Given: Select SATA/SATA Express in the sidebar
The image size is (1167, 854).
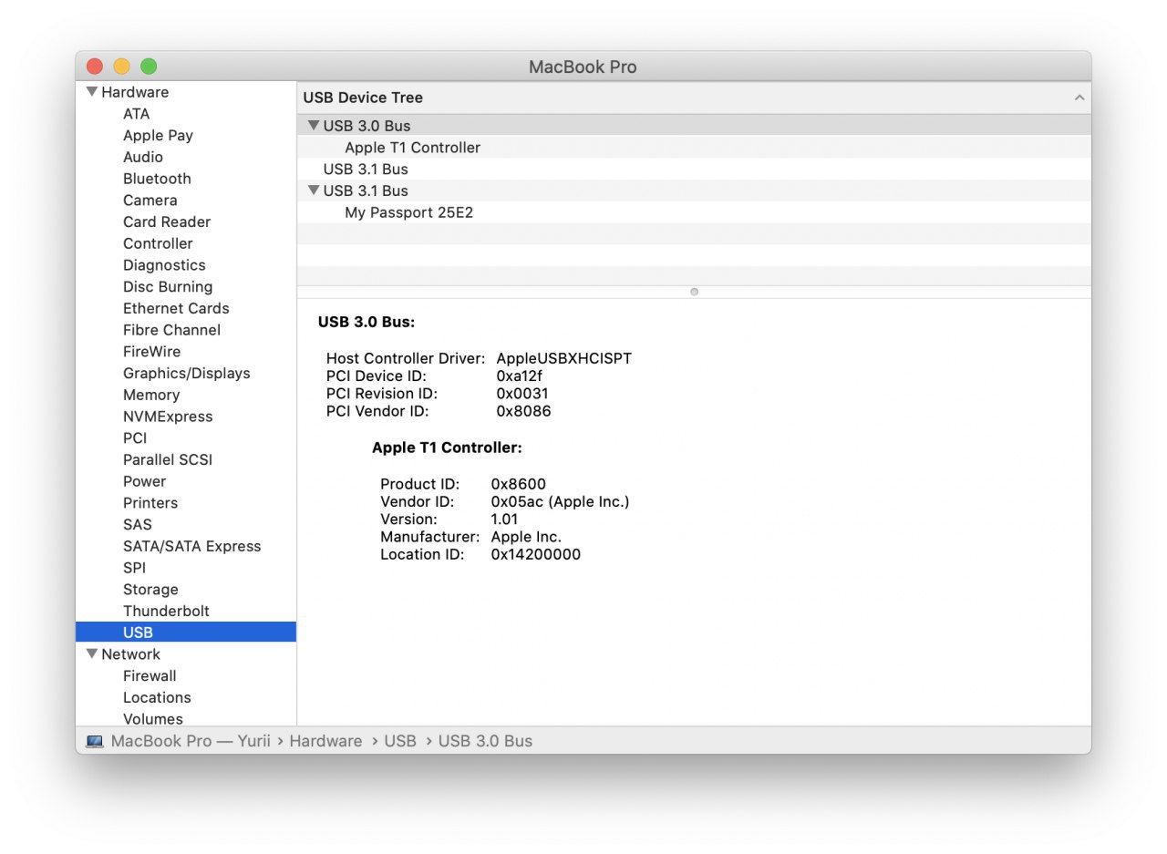Looking at the screenshot, I should coord(192,547).
